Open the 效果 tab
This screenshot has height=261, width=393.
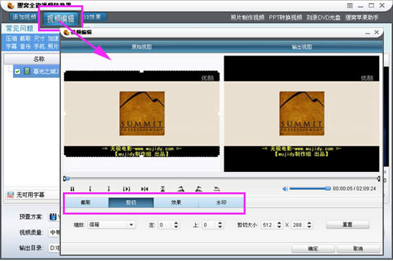(x=176, y=202)
